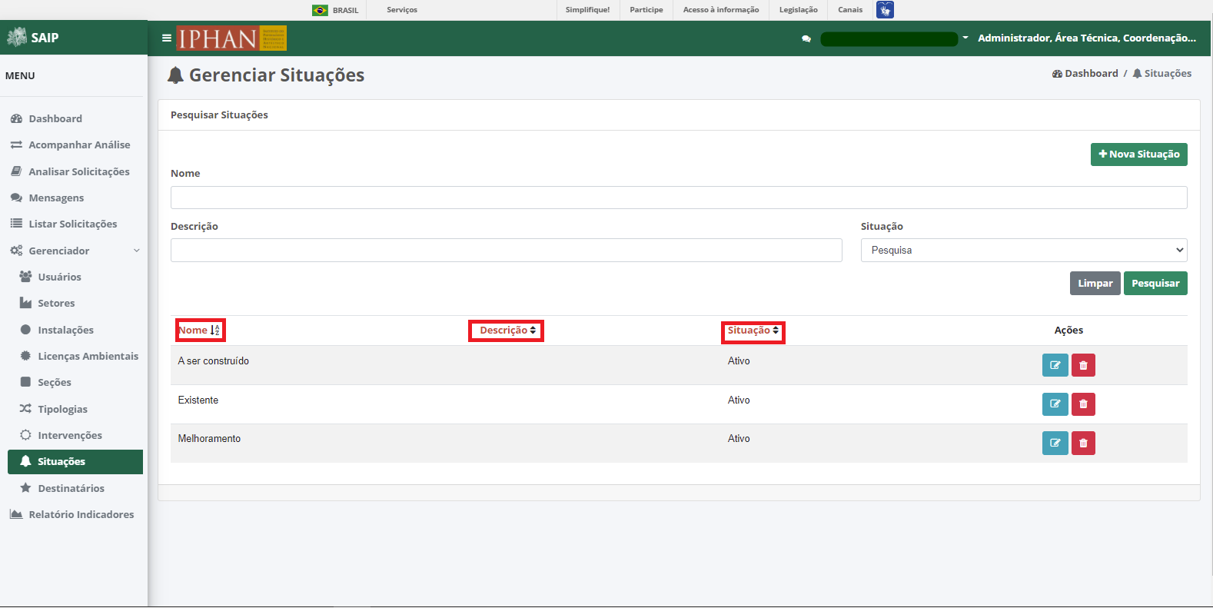This screenshot has width=1213, height=608.
Task: Delete the Melhoramento row with trash icon
Action: (x=1083, y=443)
